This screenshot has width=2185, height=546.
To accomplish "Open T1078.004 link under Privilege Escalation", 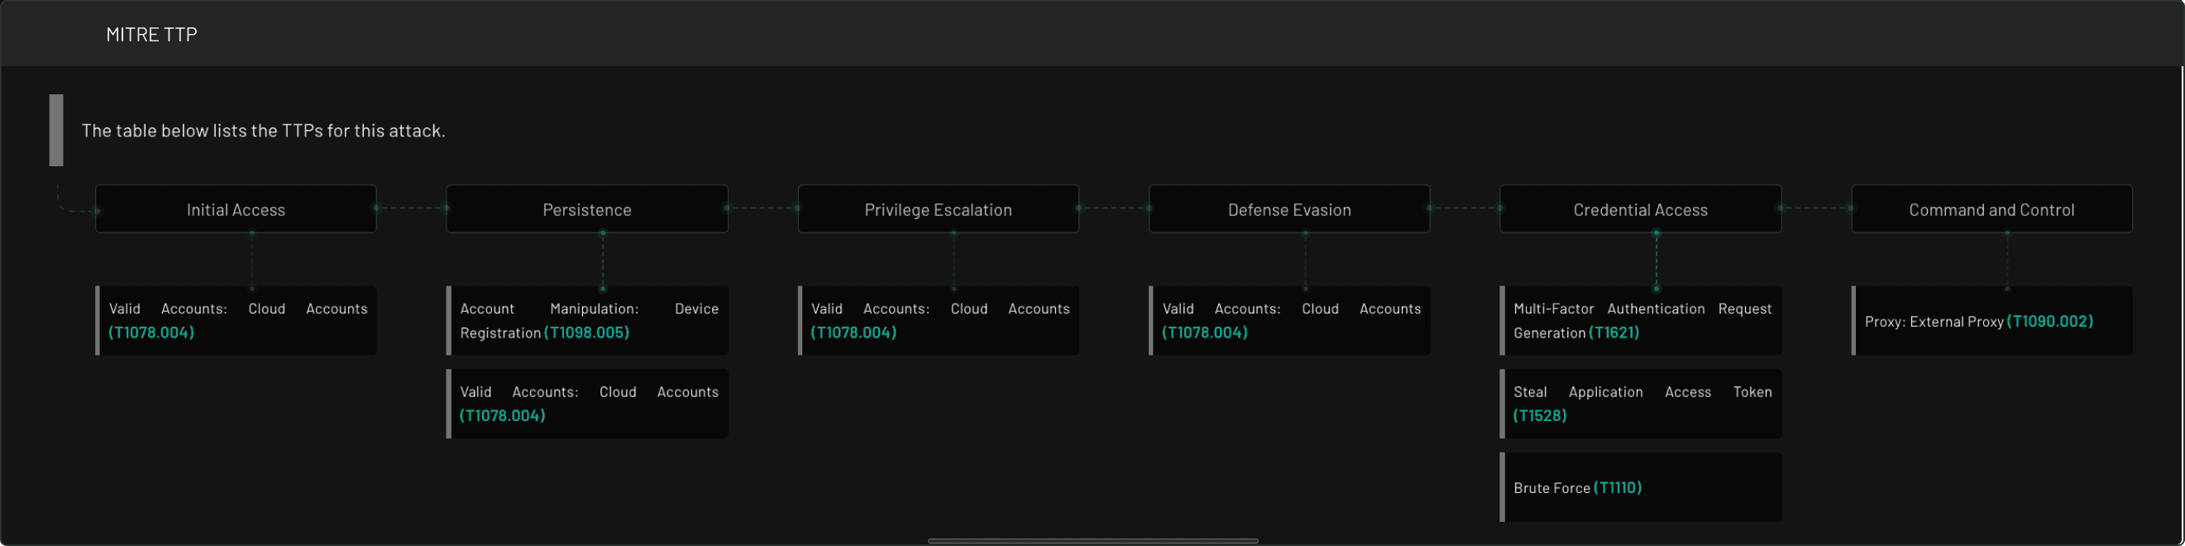I will (854, 333).
